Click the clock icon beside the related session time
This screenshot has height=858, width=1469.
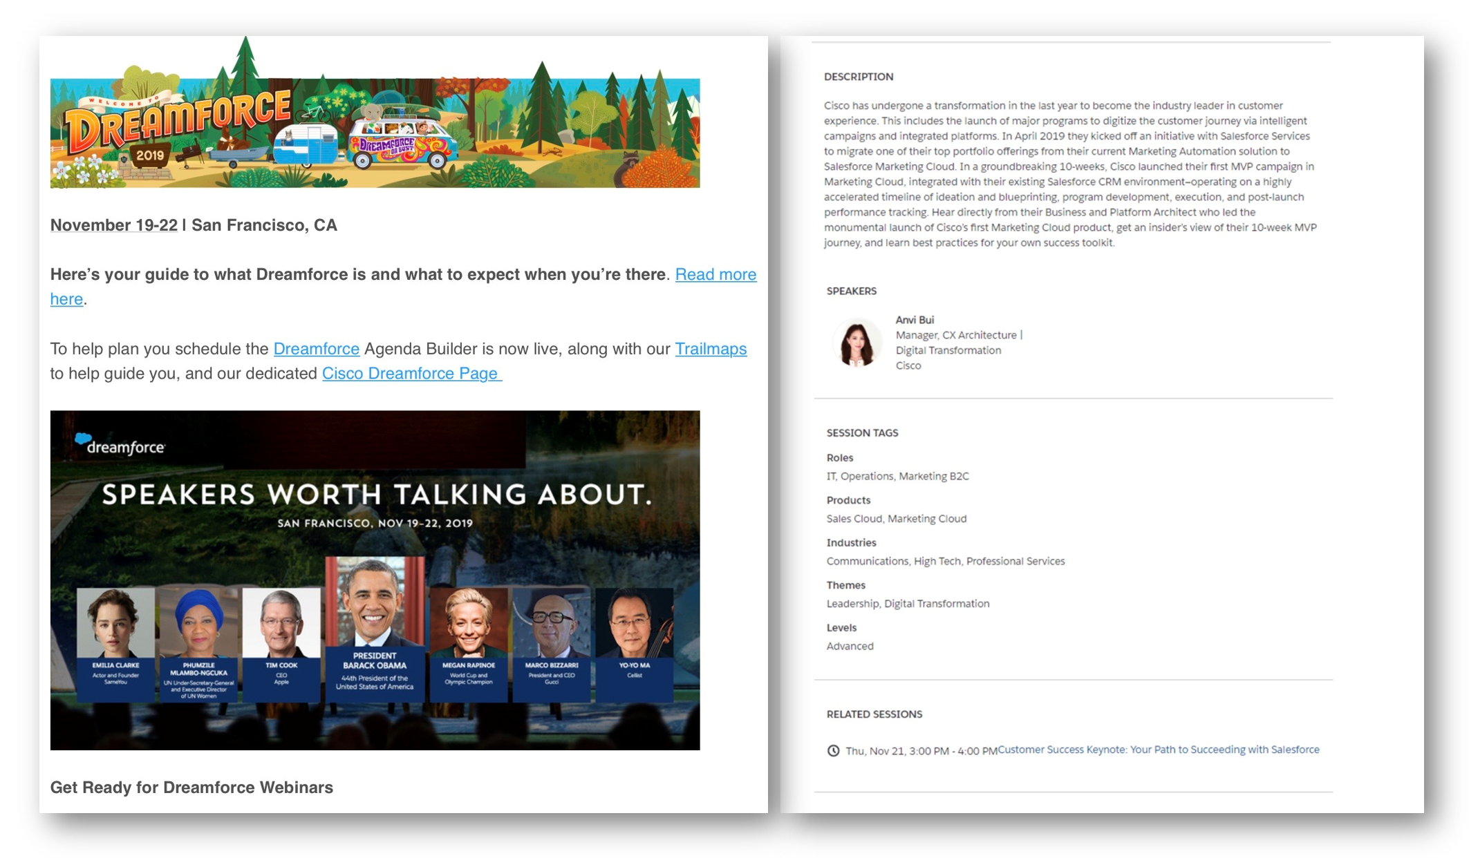coord(833,750)
